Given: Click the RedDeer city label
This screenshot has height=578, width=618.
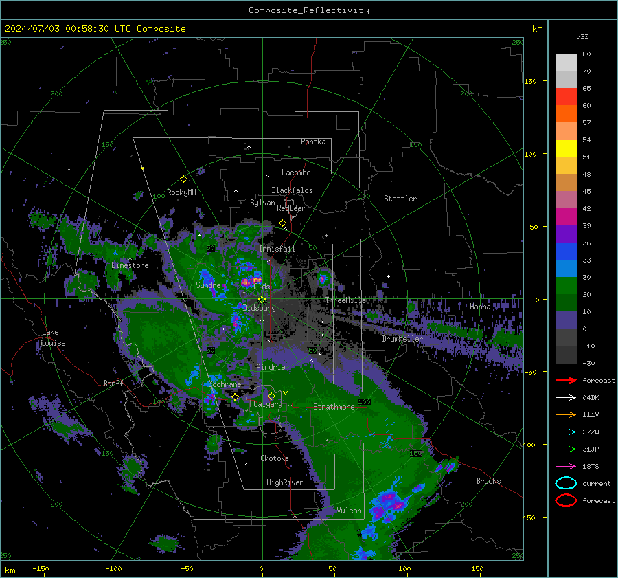Looking at the screenshot, I should click(291, 208).
